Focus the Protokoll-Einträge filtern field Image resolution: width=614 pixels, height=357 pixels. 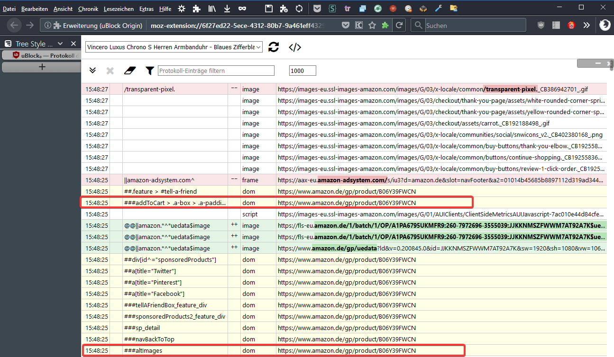[x=216, y=71]
